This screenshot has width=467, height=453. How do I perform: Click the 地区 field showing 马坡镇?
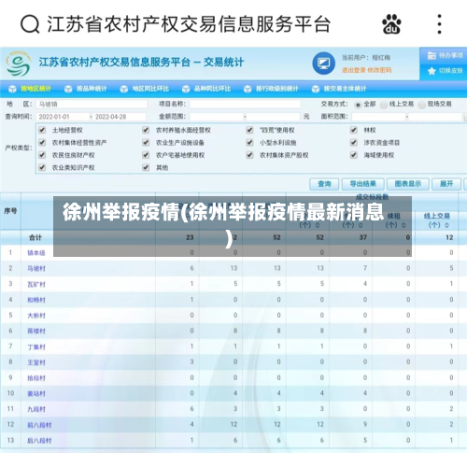[x=92, y=104]
